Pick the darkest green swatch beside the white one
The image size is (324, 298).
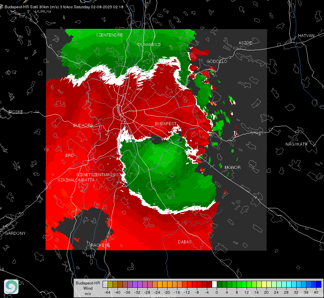pos(219,284)
